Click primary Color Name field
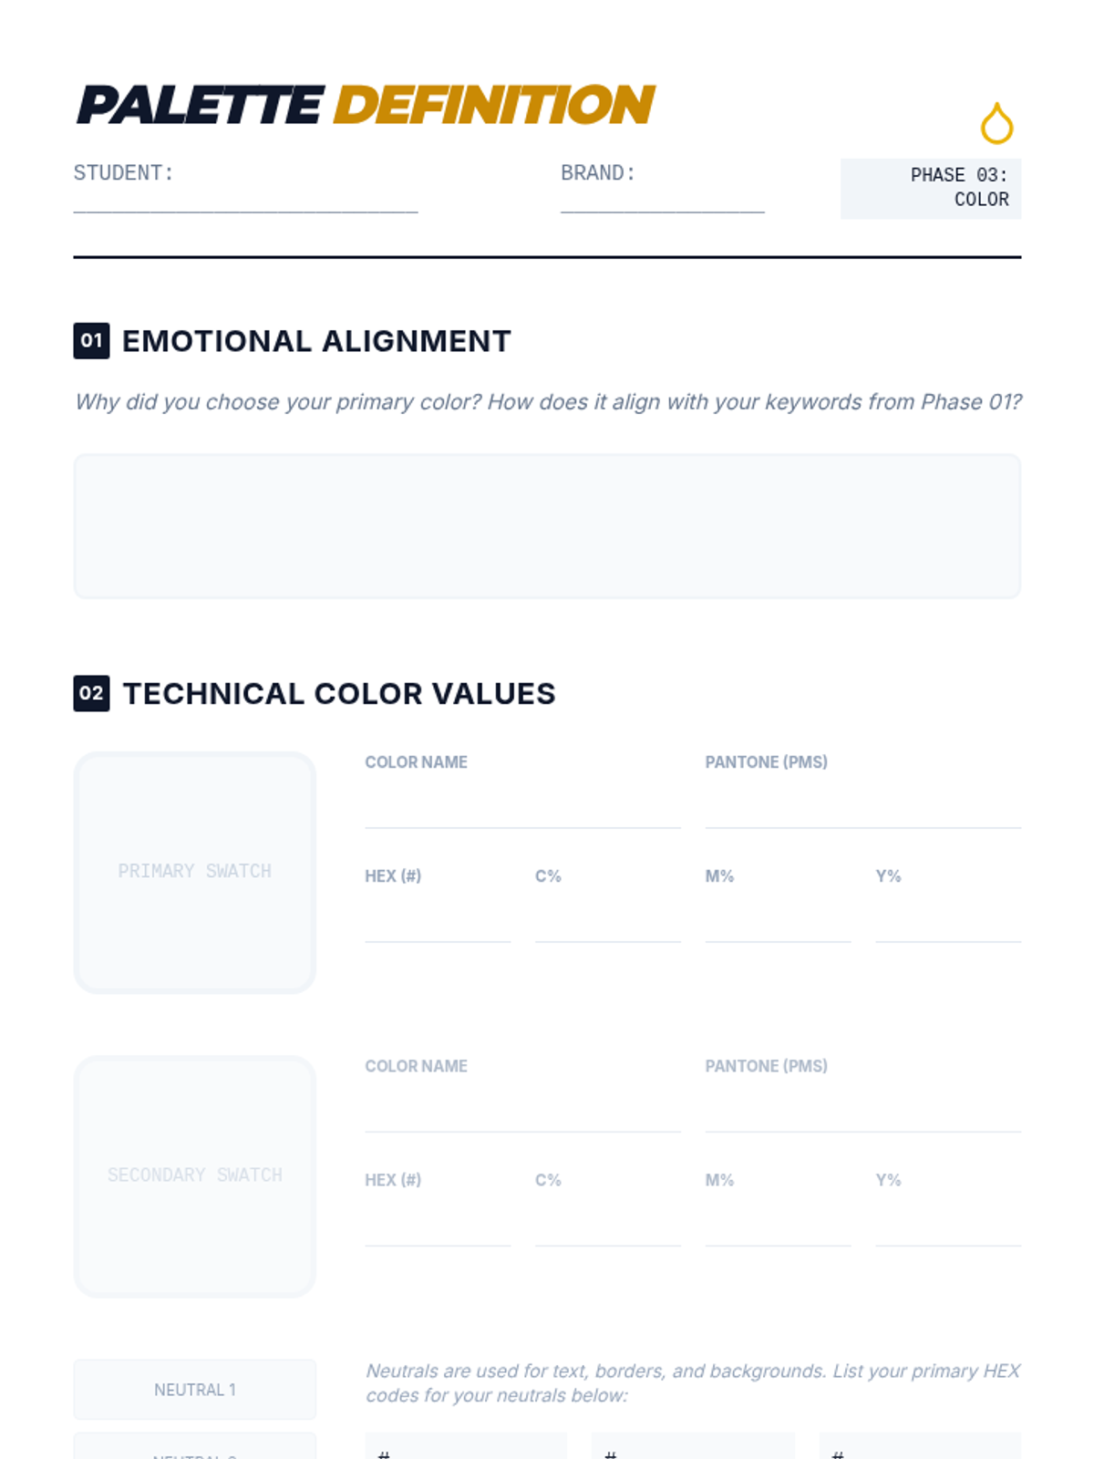This screenshot has width=1094, height=1459. 522,806
